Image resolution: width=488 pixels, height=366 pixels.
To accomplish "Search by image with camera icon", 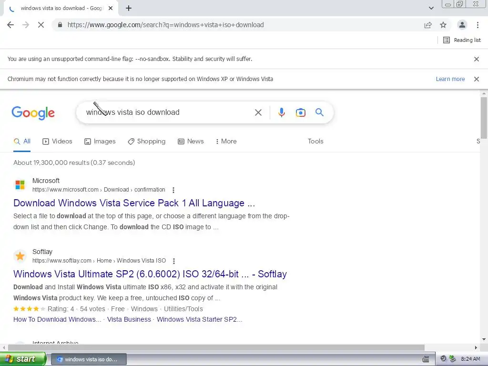I will 300,112.
